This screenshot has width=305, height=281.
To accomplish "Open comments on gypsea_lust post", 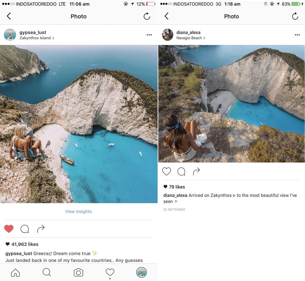I will 25,229.
